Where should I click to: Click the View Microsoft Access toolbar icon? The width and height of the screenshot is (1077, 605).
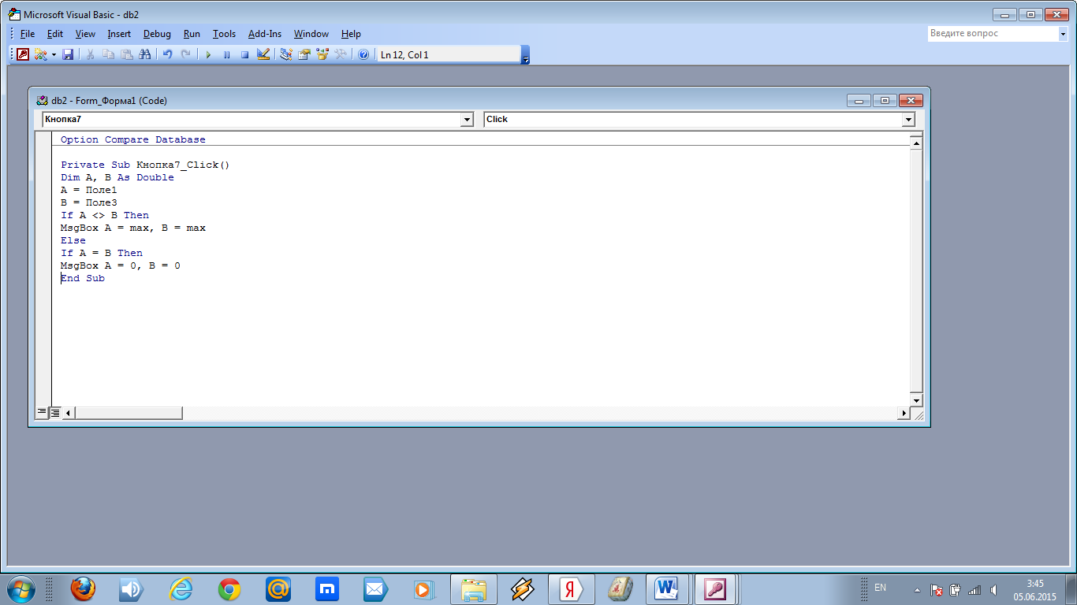(x=23, y=54)
